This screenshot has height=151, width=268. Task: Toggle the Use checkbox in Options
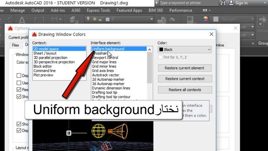19,83
